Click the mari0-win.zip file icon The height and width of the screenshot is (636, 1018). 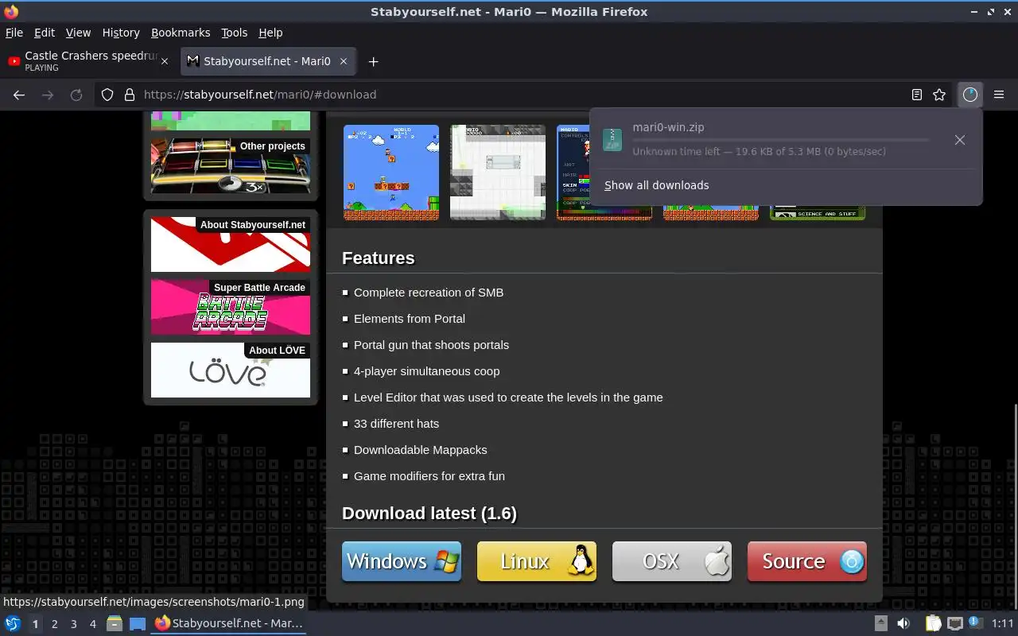point(612,139)
